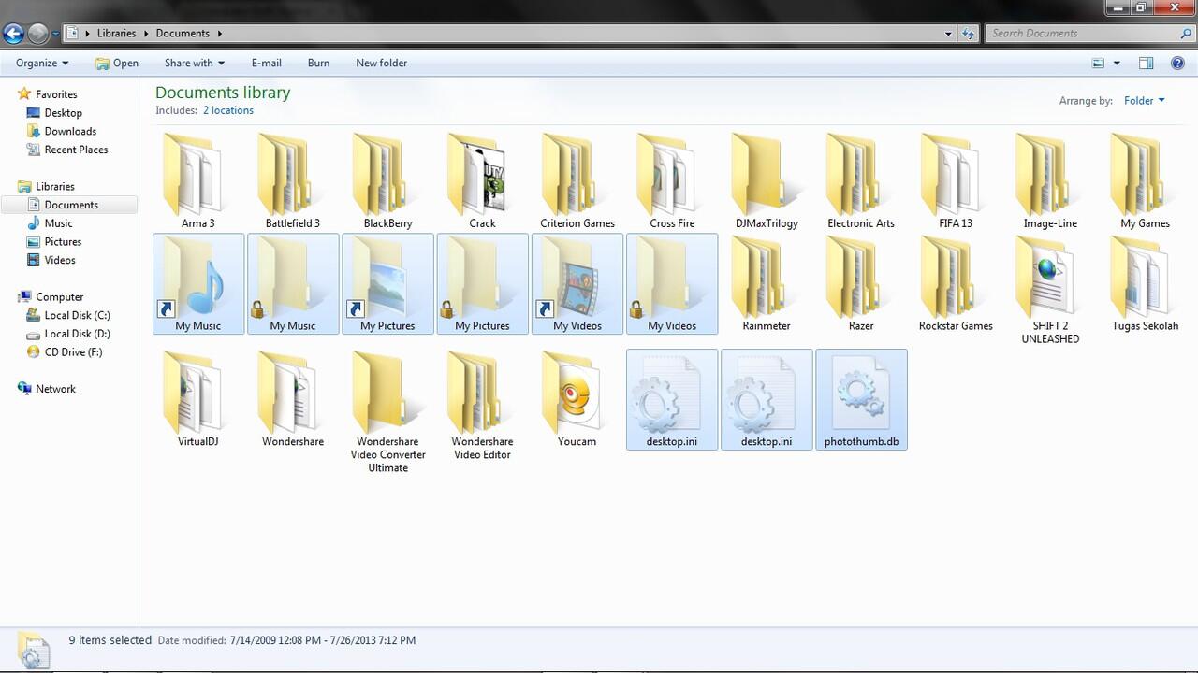Click Documents in the address path
Viewport: 1198px width, 673px height.
click(183, 34)
